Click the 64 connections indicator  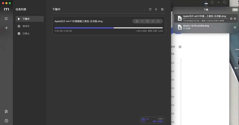(x=160, y=31)
